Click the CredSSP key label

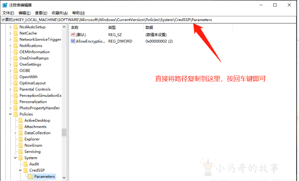coord(37,170)
